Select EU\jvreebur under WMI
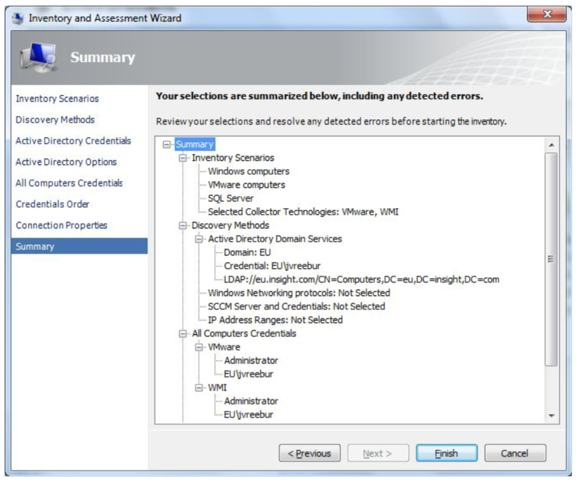Image resolution: width=578 pixels, height=482 pixels. point(249,415)
